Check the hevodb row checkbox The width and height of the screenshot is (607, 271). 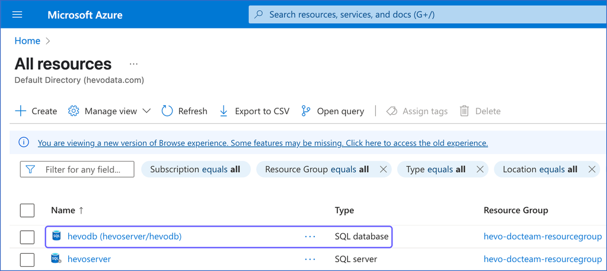(27, 237)
